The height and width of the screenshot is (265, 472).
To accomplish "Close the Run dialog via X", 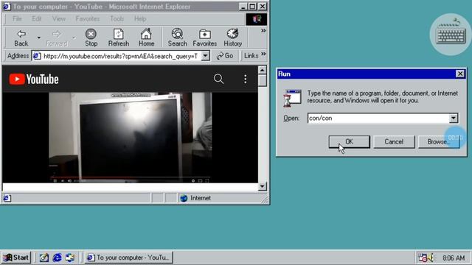I will tap(460, 74).
